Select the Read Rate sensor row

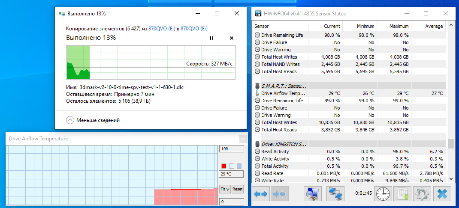pos(349,173)
